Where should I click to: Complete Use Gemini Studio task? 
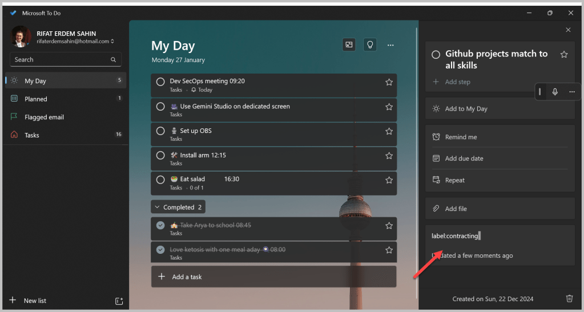coord(160,107)
